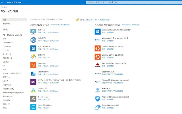Open the hamburger portal menu
This screenshot has width=182, height=114.
[2, 2]
